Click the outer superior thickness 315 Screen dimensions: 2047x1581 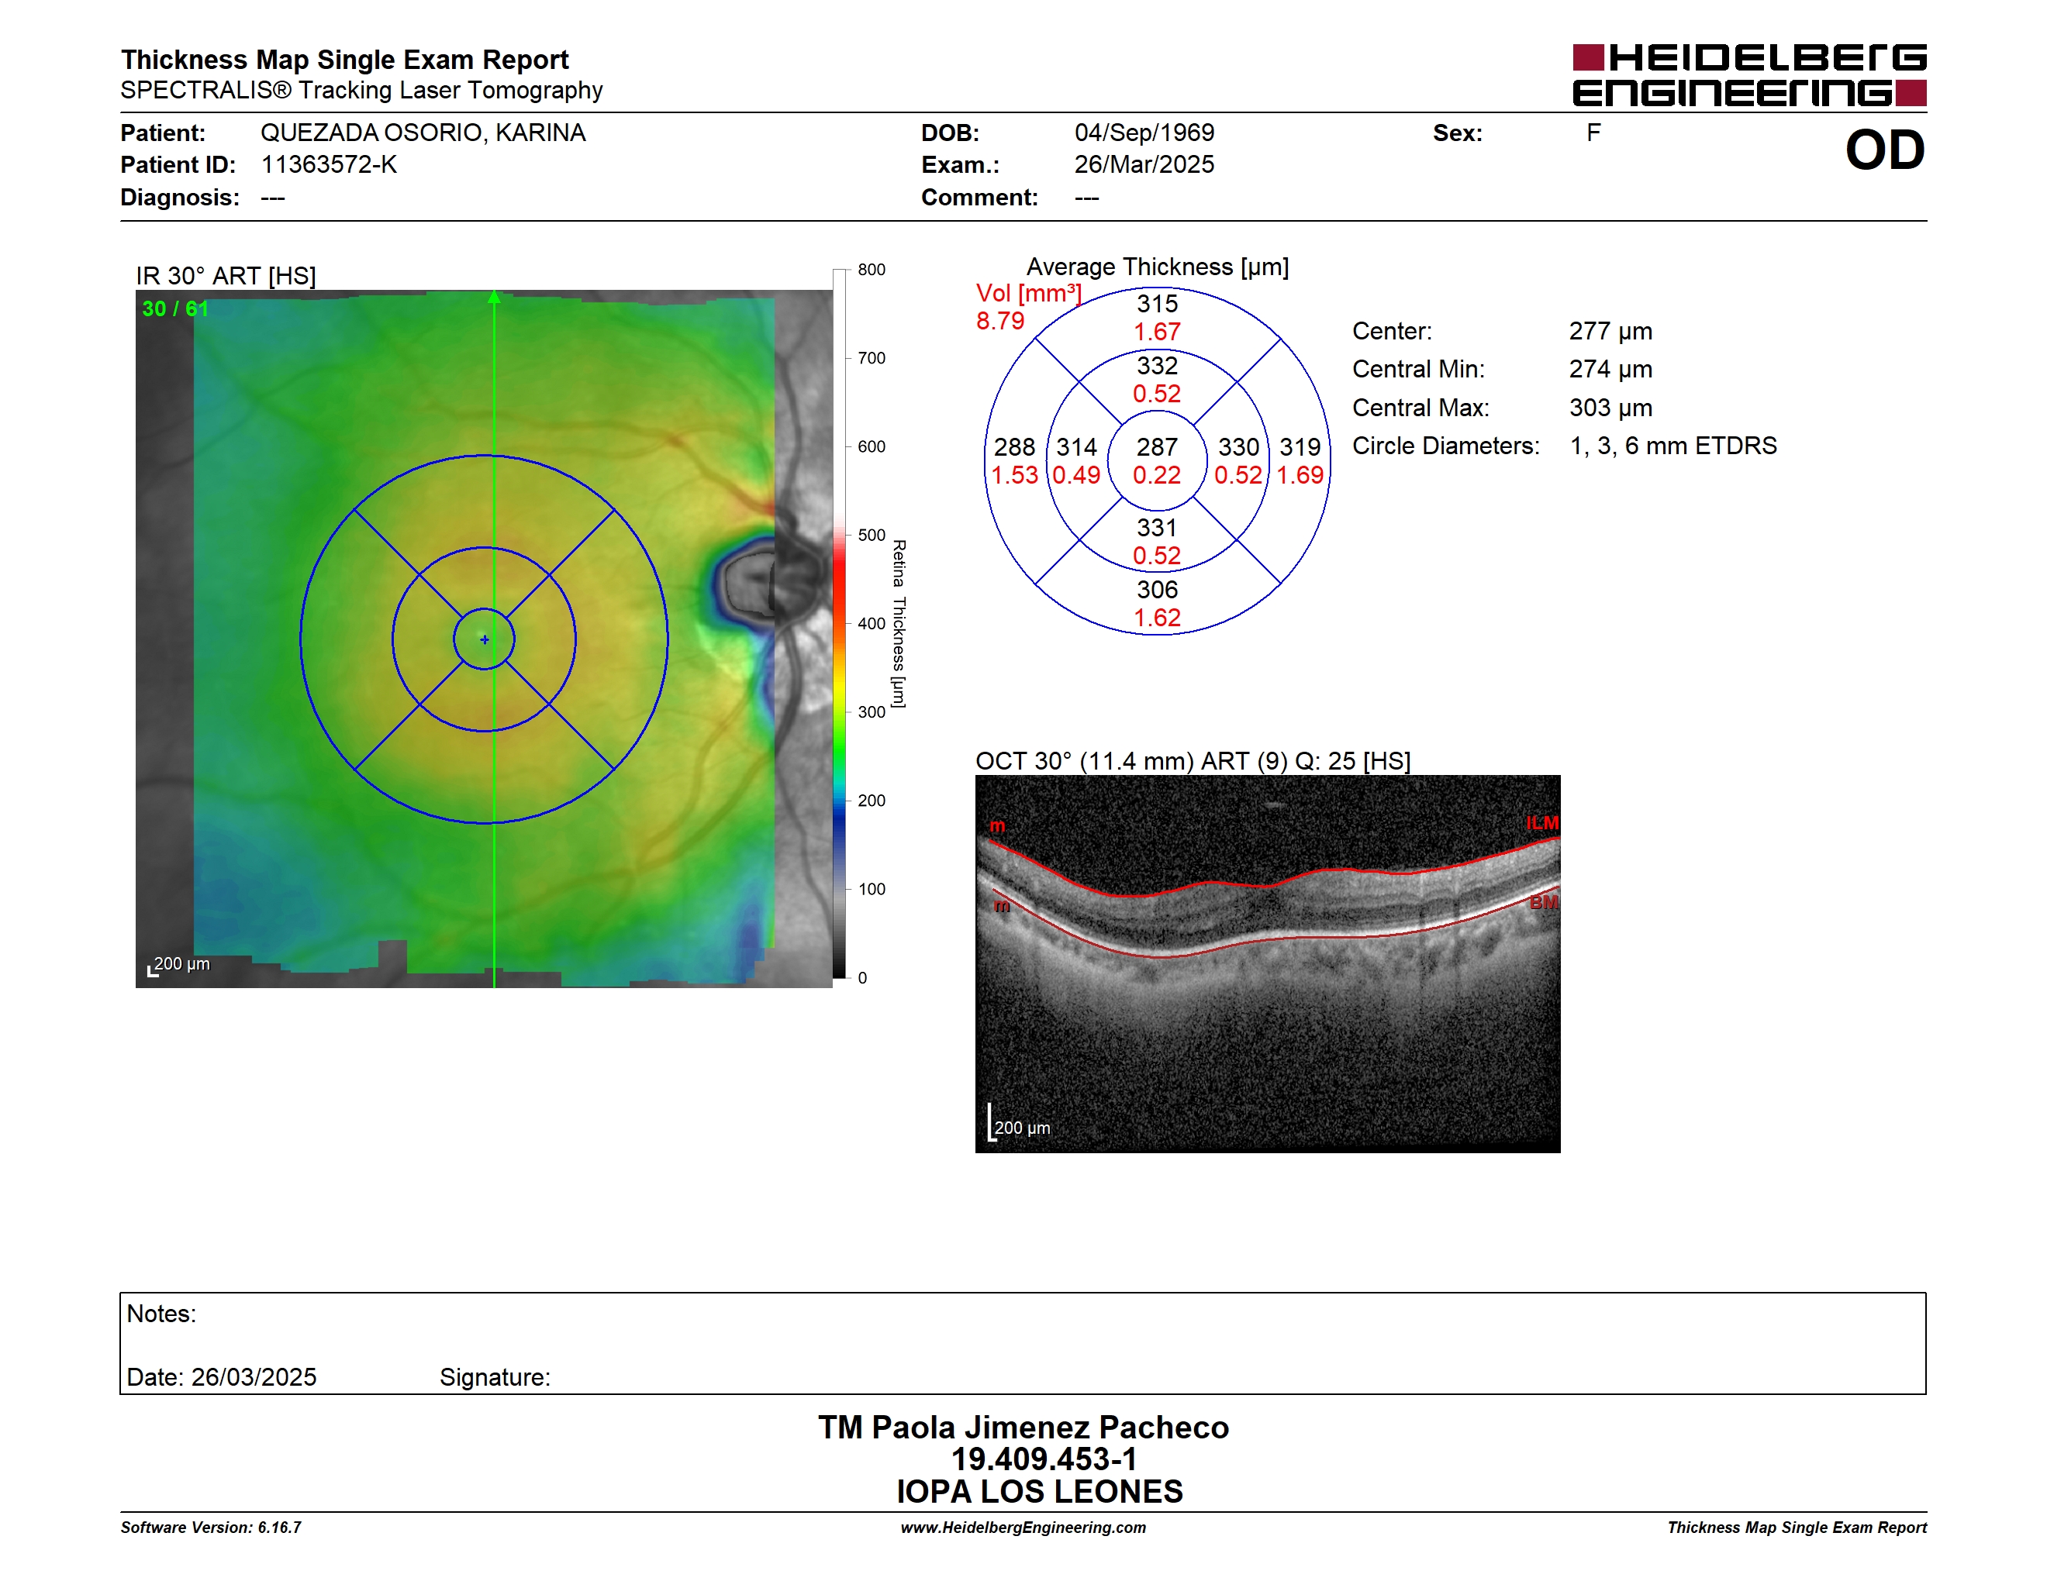(x=1158, y=305)
